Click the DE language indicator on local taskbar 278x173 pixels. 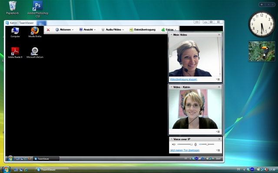point(238,170)
